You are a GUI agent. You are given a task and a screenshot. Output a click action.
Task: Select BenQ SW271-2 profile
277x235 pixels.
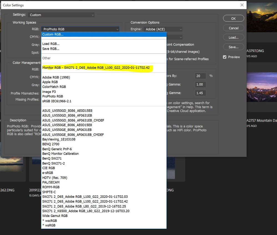pos(104,163)
